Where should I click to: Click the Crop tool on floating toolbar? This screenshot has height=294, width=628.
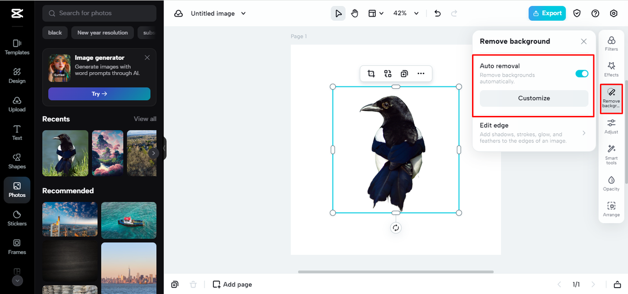[371, 74]
